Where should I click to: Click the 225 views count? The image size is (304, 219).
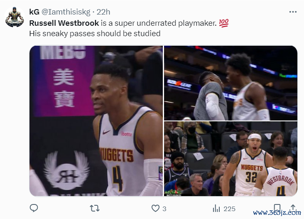point(229,209)
